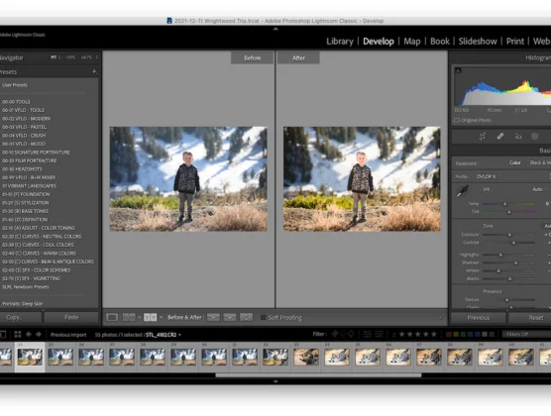This screenshot has height=416, width=551.
Task: Set Navigator zoom to FIT
Action: coord(54,57)
